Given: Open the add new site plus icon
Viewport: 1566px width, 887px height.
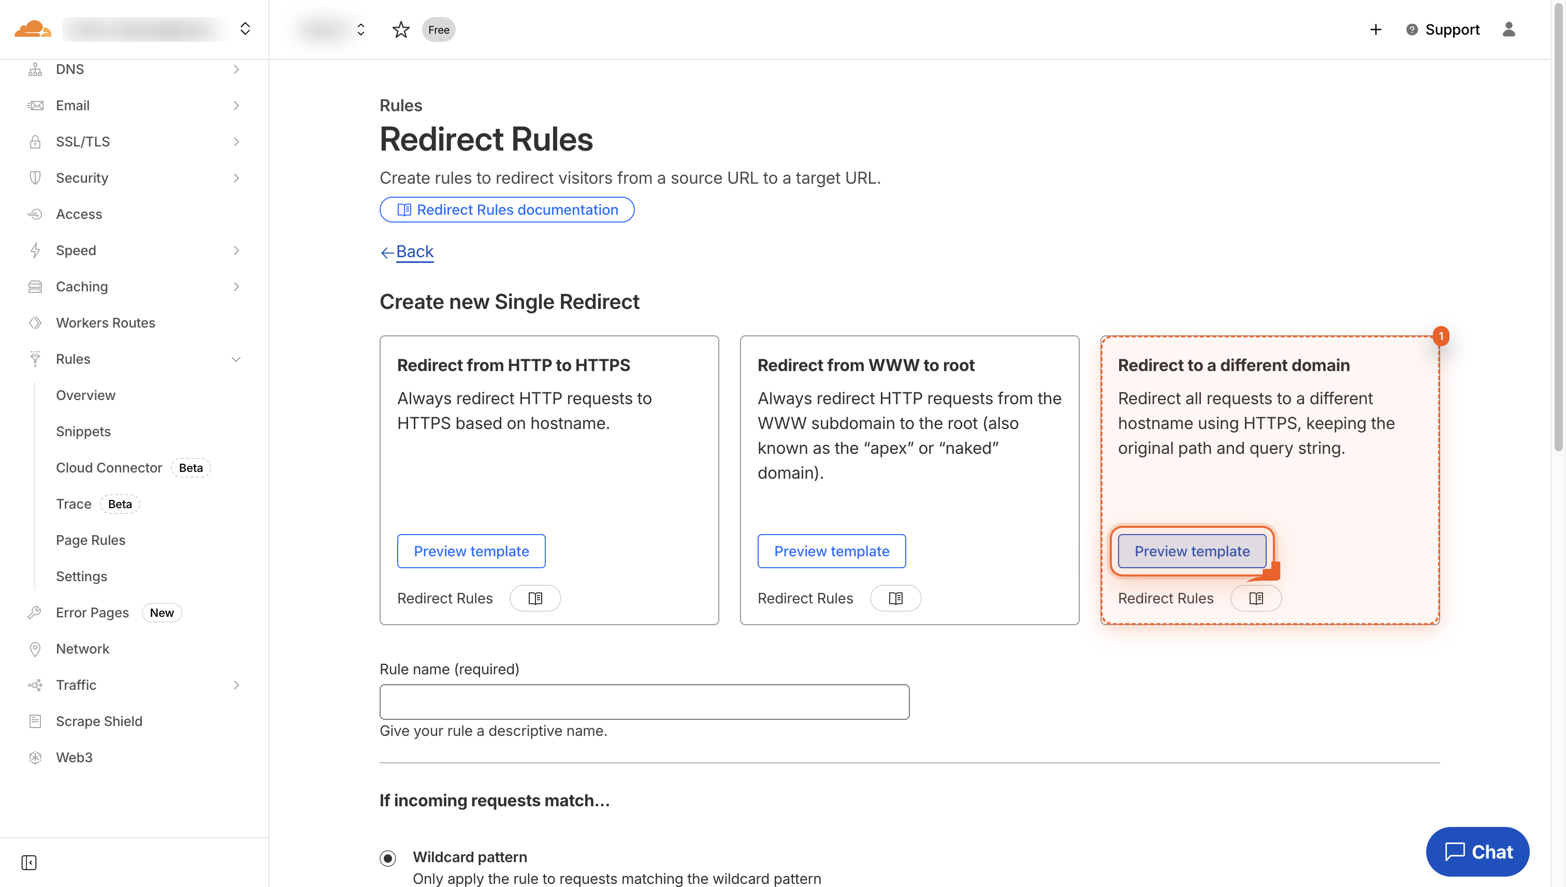Looking at the screenshot, I should pos(1375,29).
